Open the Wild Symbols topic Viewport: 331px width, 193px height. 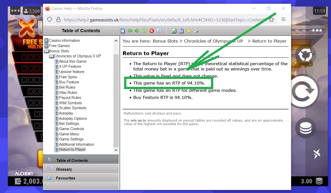point(71,103)
